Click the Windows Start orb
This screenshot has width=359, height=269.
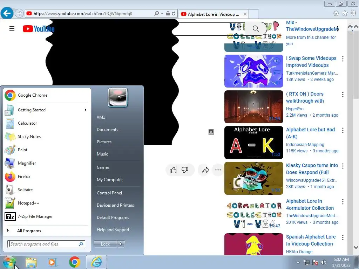pos(9,262)
